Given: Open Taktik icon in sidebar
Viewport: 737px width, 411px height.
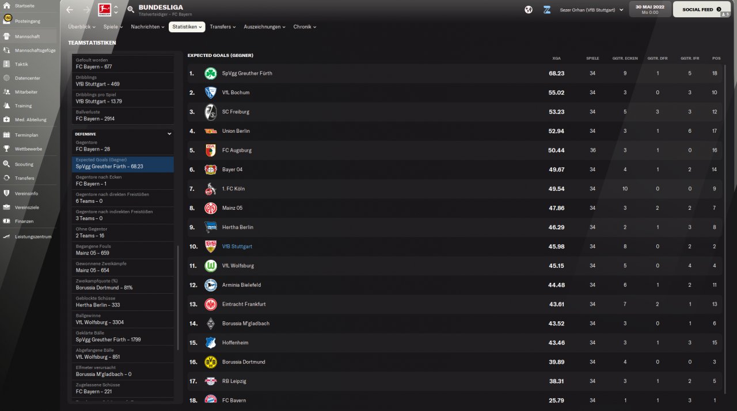Looking at the screenshot, I should tap(7, 64).
